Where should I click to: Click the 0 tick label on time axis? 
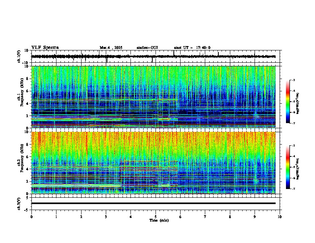[x=31, y=217]
